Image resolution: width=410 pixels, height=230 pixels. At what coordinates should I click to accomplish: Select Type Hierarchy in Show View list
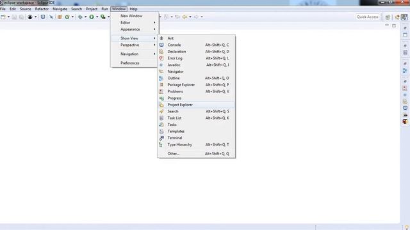point(196,144)
